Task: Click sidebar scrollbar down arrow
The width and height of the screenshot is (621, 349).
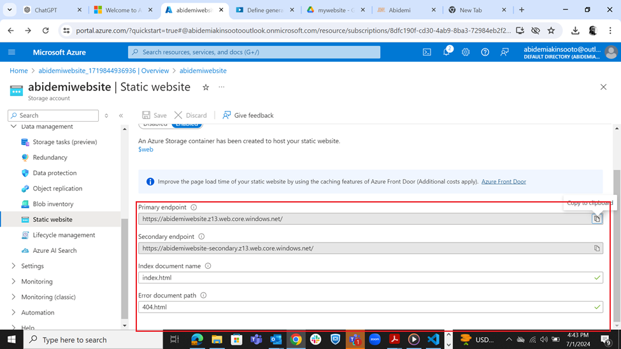Action: (x=125, y=325)
